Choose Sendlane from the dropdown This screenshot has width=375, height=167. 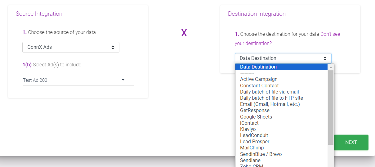250,160
